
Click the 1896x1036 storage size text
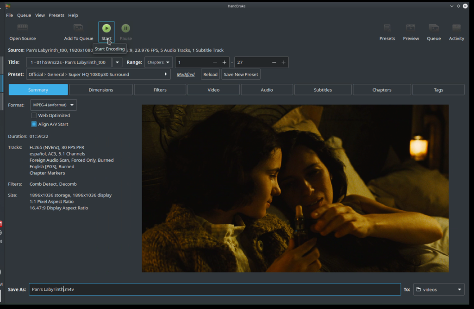(71, 195)
